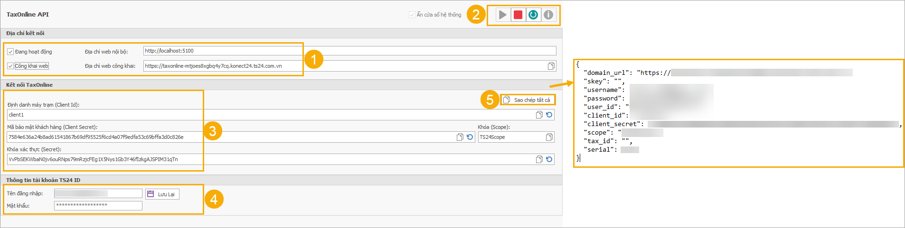Copy the authentication Secret key
Screen dimensions: 905x228
(x=539, y=159)
